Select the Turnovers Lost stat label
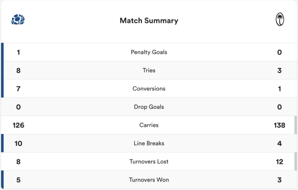This screenshot has height=190, width=298. [149, 162]
